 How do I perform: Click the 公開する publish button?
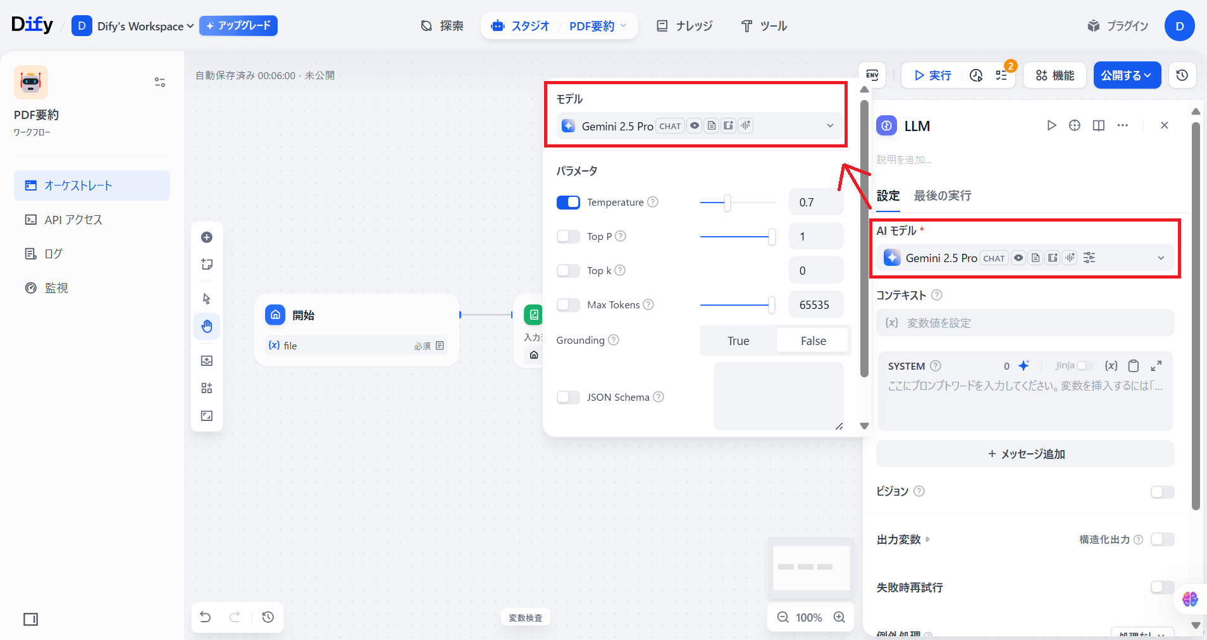coord(1127,75)
